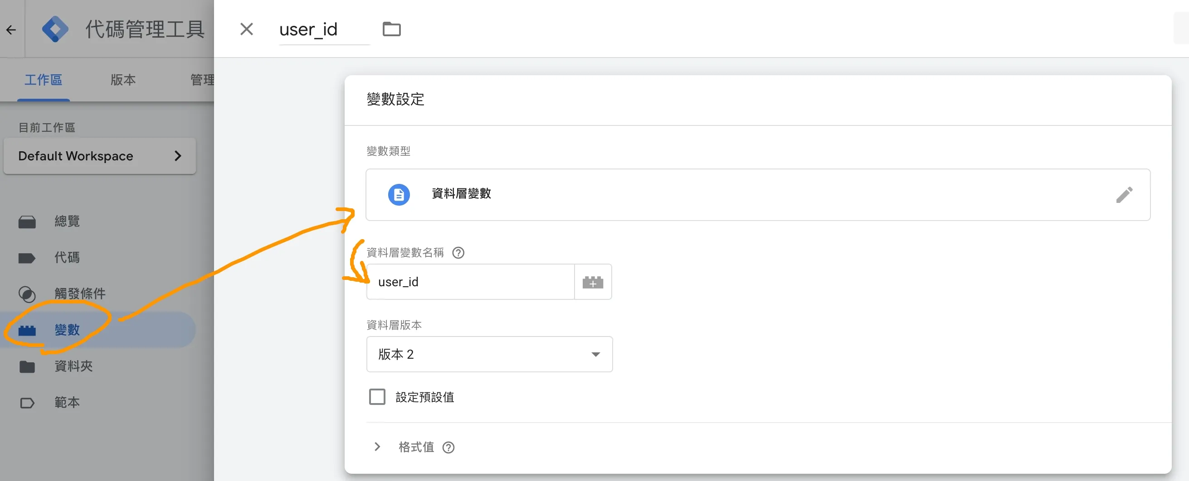The height and width of the screenshot is (481, 1189).
Task: Click the 觸發條件 trigger icon
Action: point(27,294)
